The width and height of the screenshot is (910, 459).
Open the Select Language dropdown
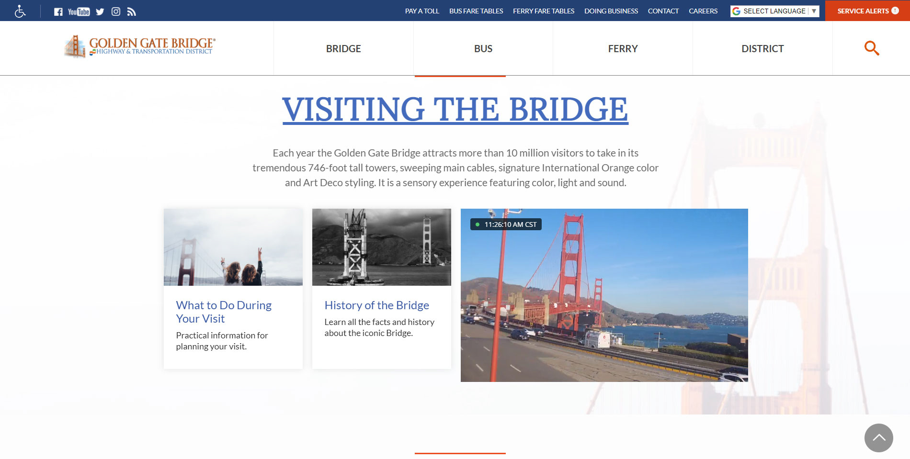[774, 11]
